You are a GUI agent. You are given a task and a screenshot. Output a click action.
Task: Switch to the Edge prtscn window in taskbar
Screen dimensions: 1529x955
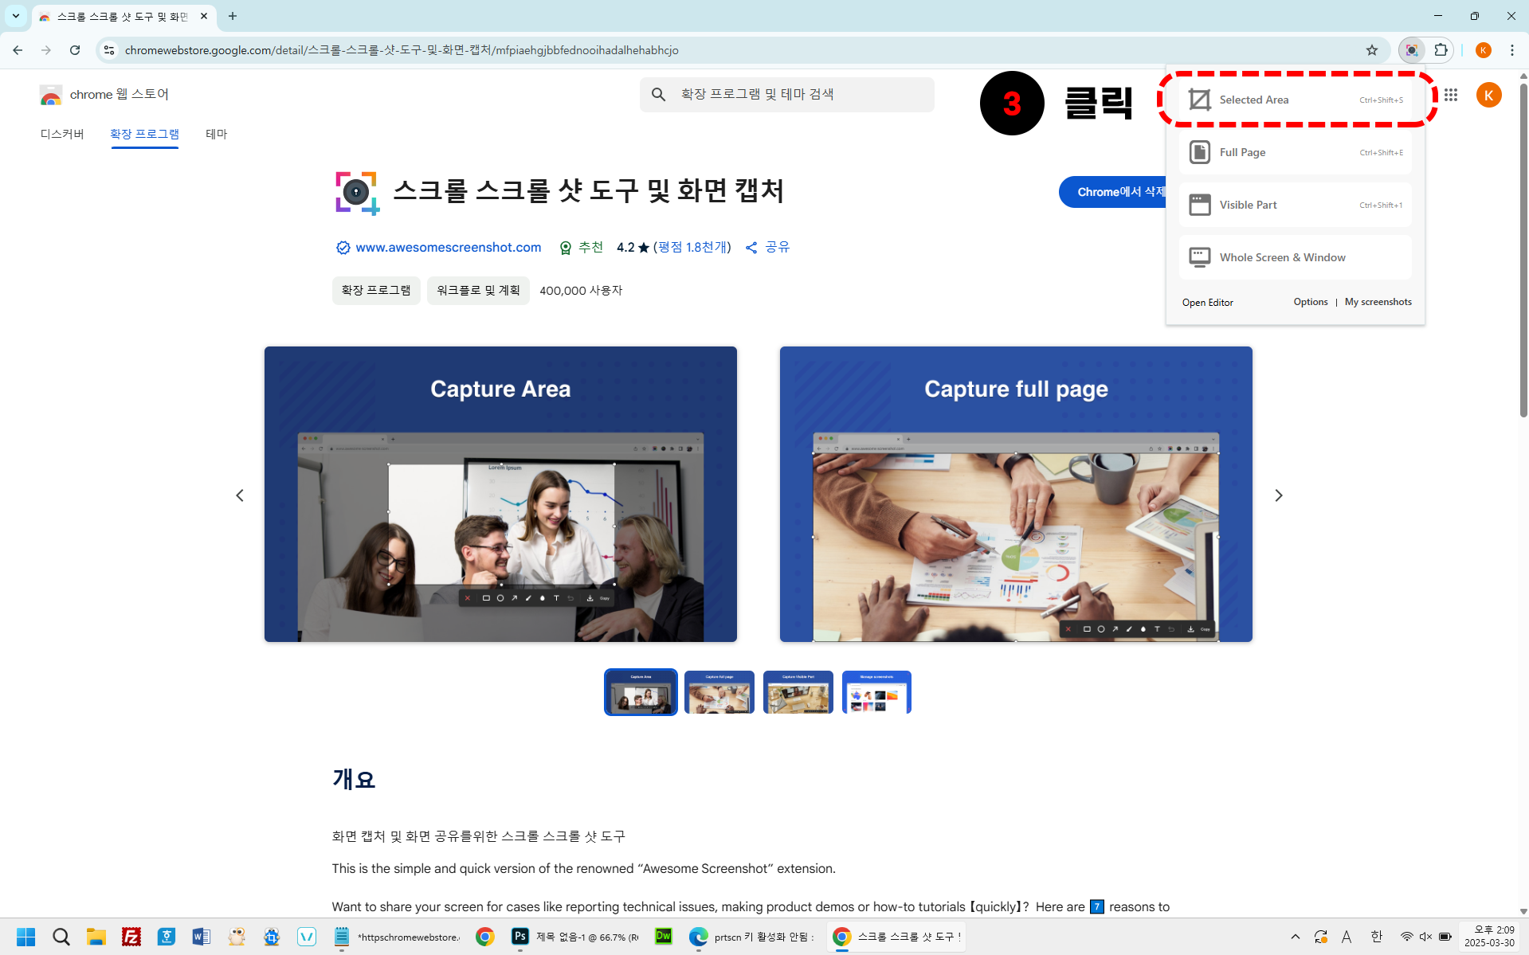click(x=752, y=937)
